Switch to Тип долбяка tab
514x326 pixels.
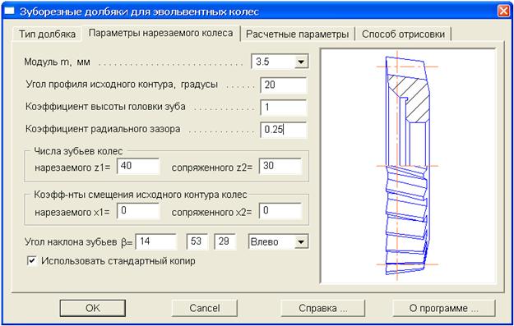tap(47, 34)
